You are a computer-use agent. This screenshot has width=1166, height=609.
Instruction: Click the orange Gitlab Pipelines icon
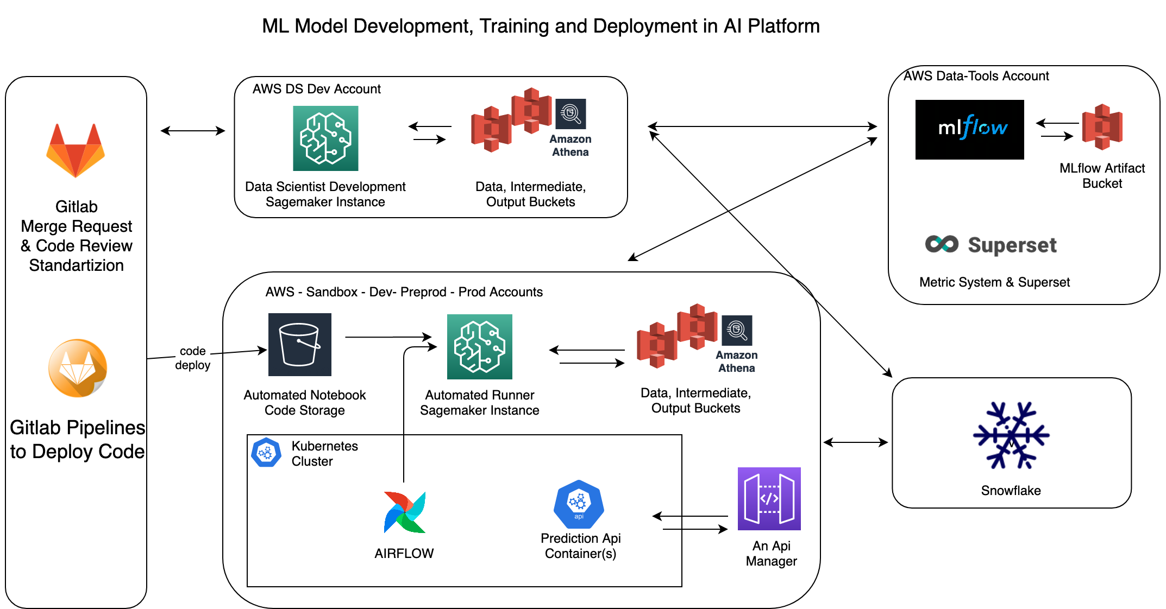click(x=78, y=368)
